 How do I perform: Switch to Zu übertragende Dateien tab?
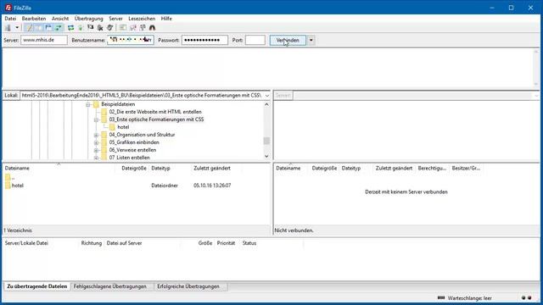tap(37, 286)
